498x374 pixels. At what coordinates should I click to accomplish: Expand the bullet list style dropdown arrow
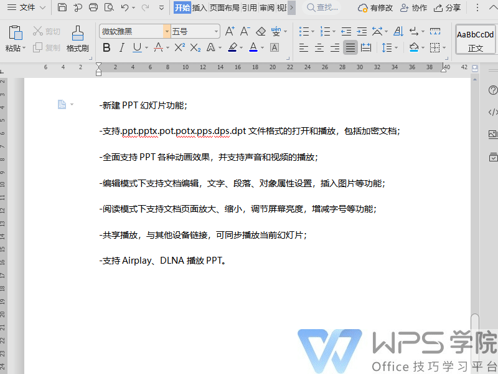[x=312, y=31]
